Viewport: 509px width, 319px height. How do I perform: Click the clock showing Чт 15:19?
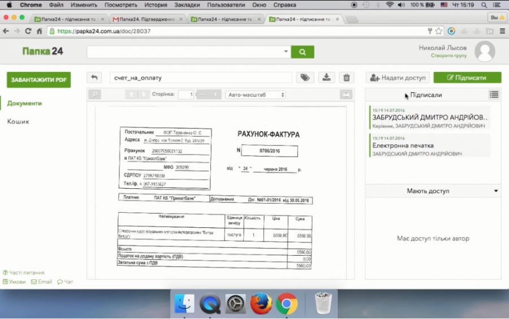click(x=463, y=5)
